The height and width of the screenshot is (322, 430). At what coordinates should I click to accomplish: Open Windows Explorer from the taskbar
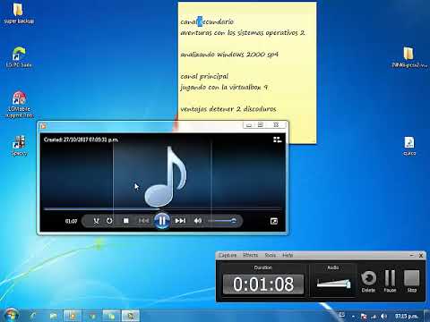click(53, 316)
